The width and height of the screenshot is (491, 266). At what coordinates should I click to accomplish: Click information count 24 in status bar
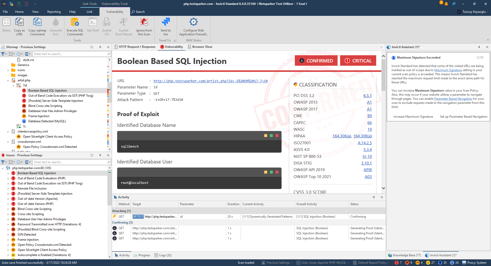point(454,263)
